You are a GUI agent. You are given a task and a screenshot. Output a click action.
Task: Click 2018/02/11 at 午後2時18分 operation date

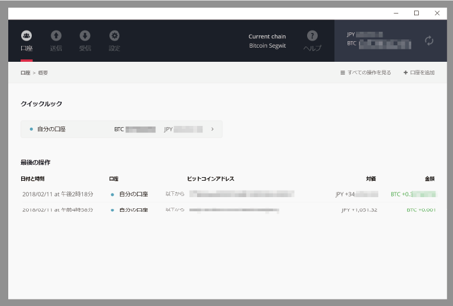pos(58,194)
